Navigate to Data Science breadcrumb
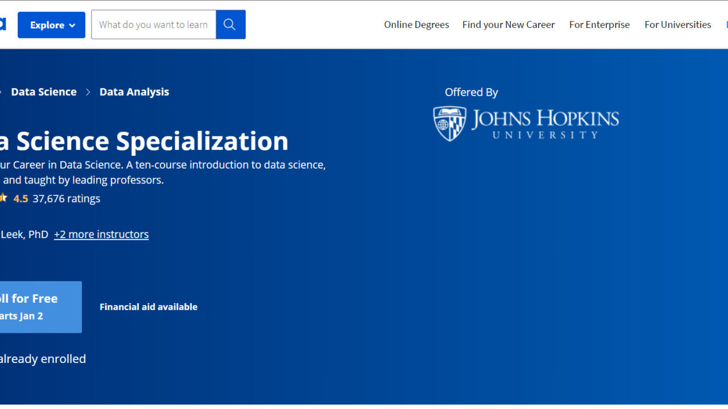This screenshot has width=728, height=409. 44,92
